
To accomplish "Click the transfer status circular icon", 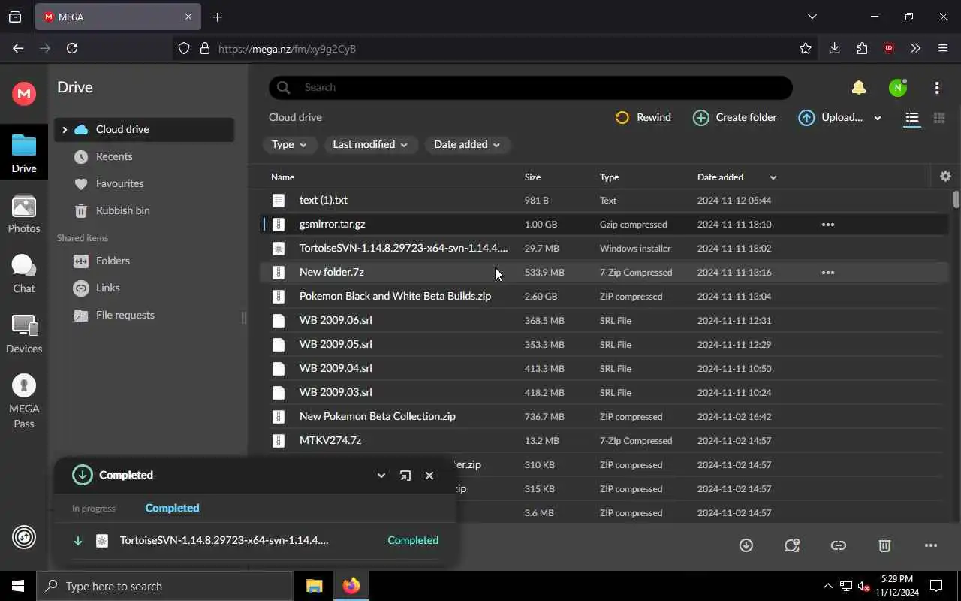I will pyautogui.click(x=24, y=537).
